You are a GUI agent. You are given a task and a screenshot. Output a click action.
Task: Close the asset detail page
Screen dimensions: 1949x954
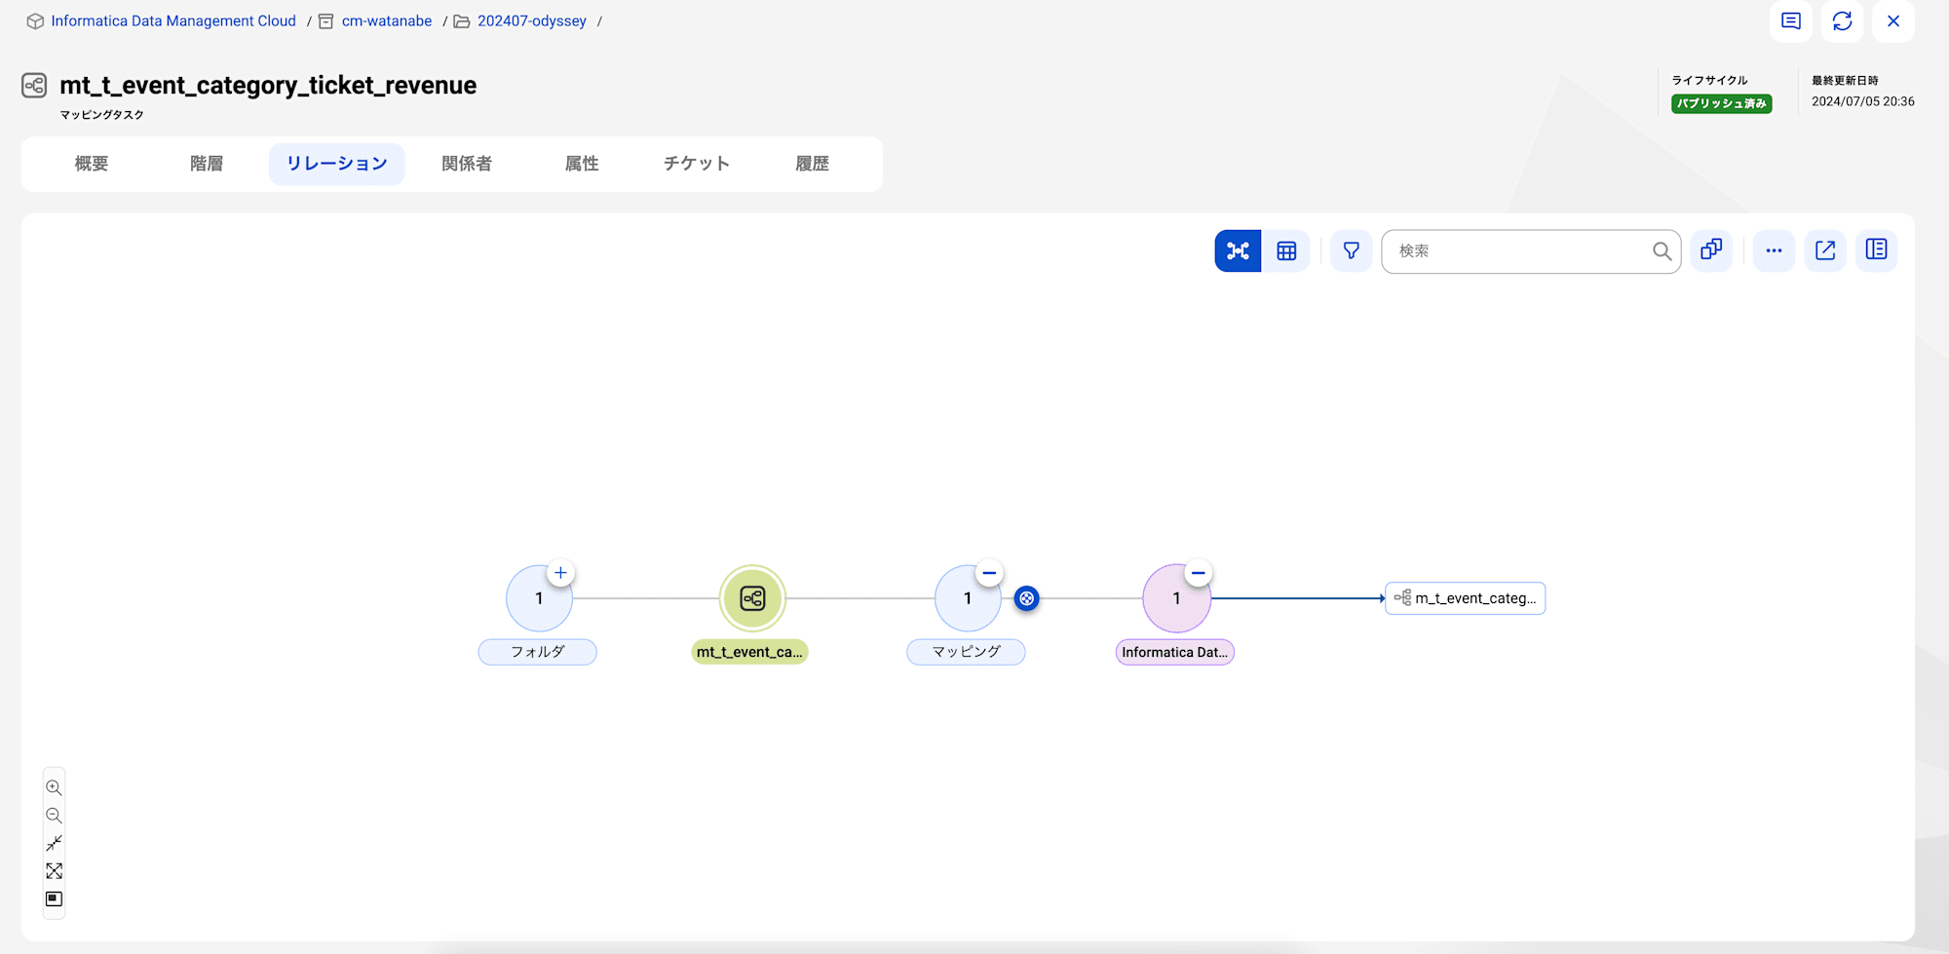click(1893, 21)
